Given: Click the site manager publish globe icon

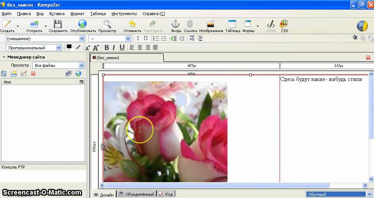Looking at the screenshot, I should pyautogui.click(x=78, y=74).
